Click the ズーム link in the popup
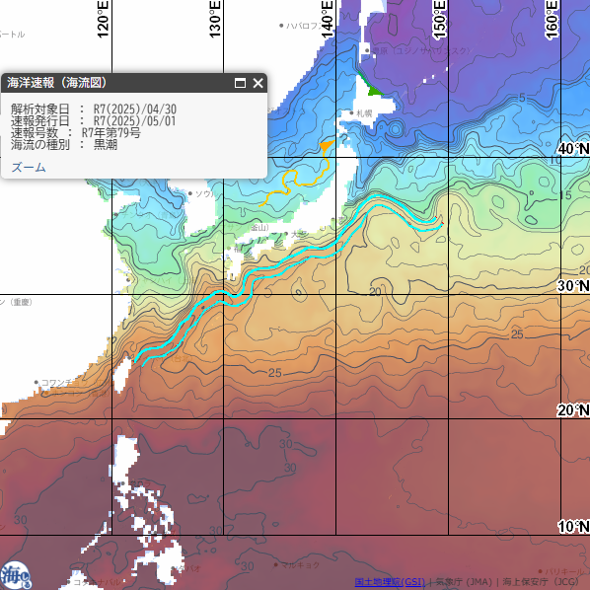This screenshot has height=590, width=590. tap(29, 168)
